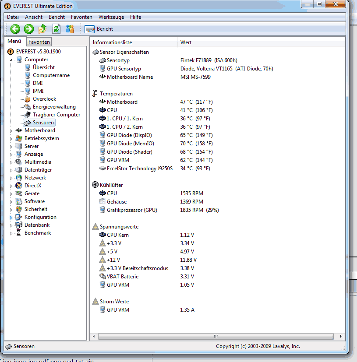Click the Geräte devices icon
This screenshot has width=357, height=362.
[19, 193]
